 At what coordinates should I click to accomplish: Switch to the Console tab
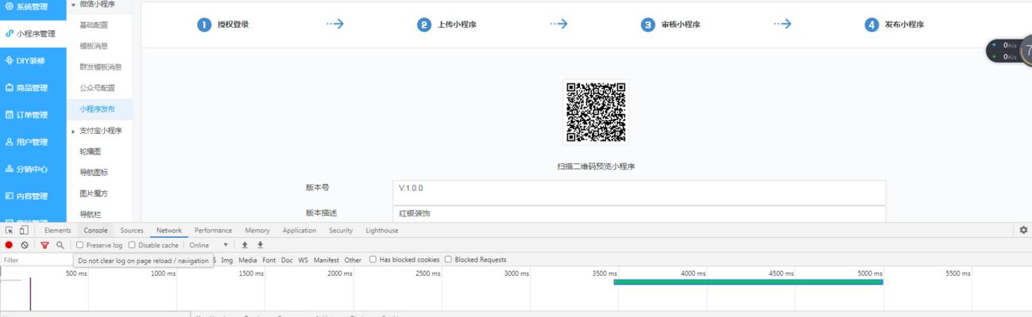(x=96, y=231)
